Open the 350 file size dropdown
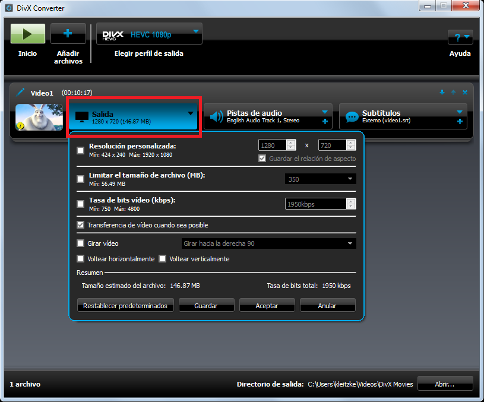The height and width of the screenshot is (402, 484). click(x=321, y=179)
